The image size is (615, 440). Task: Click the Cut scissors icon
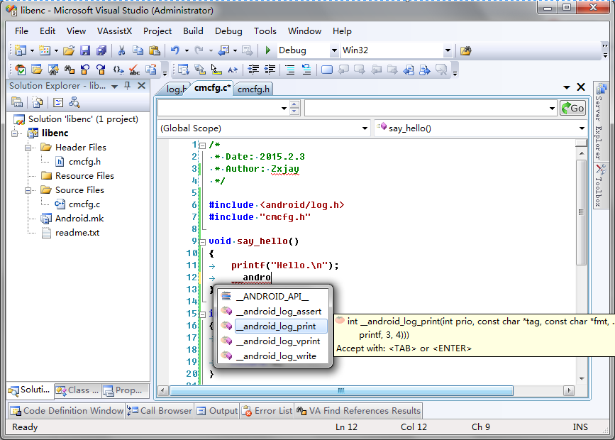(x=121, y=50)
